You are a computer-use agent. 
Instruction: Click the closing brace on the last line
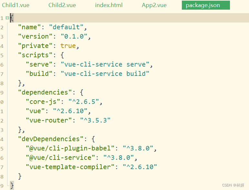point(12,185)
